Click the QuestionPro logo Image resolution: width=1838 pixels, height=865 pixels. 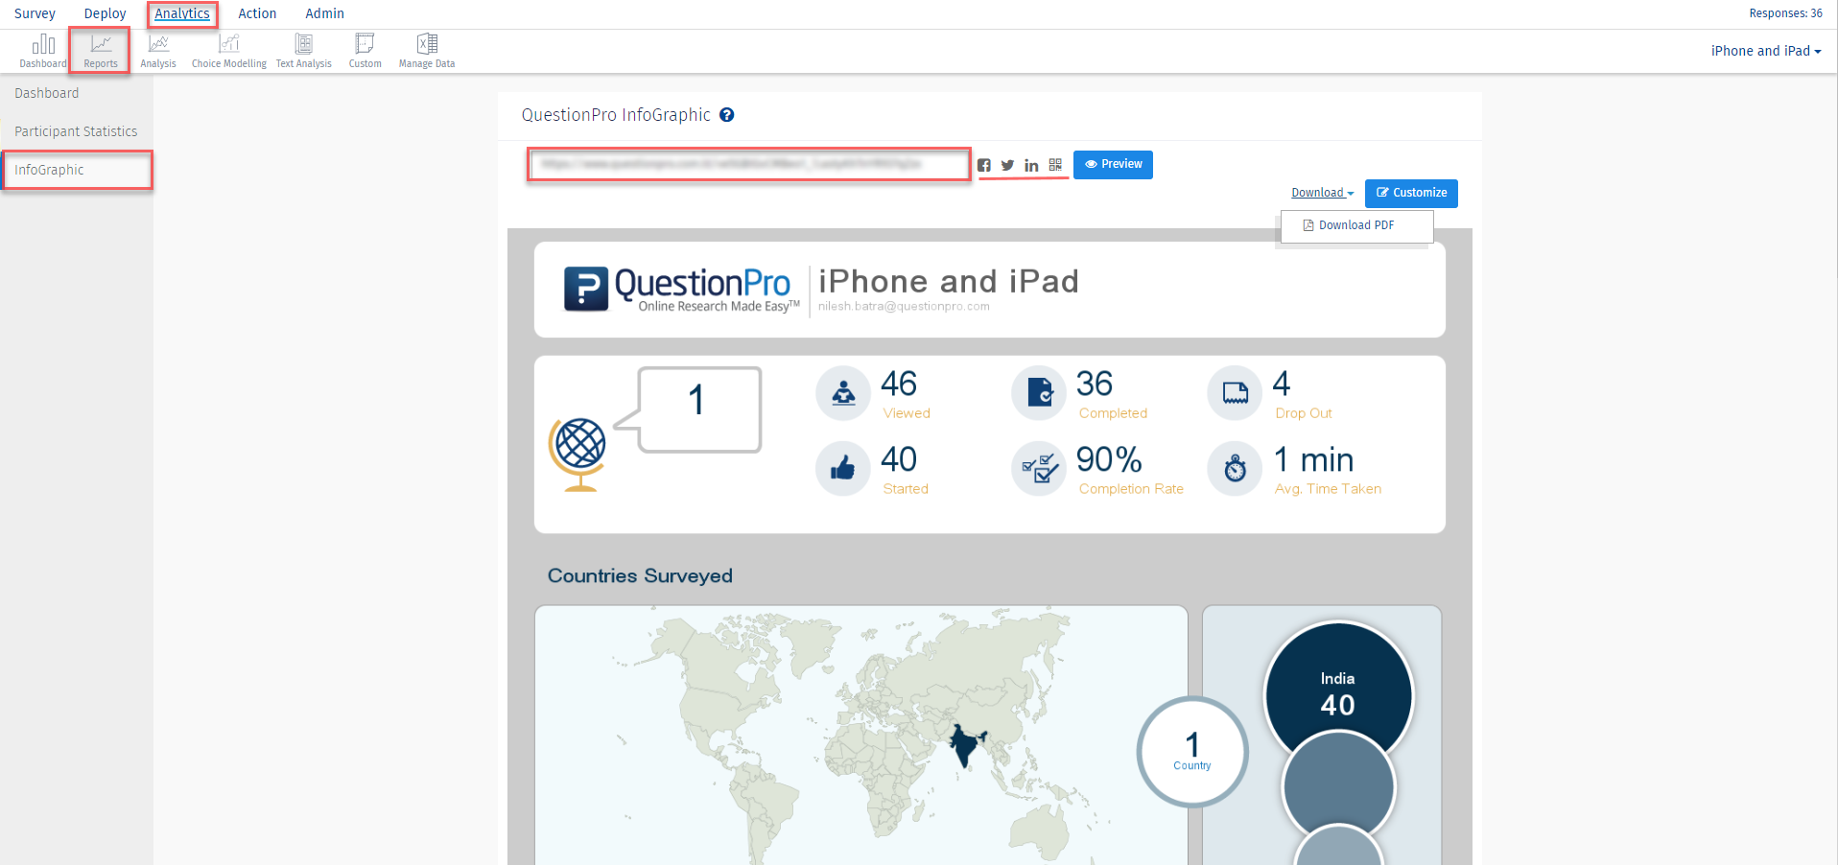(x=681, y=290)
